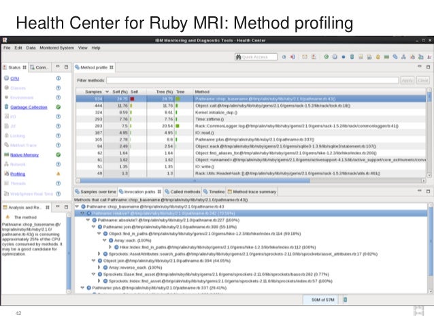Click node icon of Pathname.absolute? row
This screenshot has height=326, width=434.
[95, 220]
